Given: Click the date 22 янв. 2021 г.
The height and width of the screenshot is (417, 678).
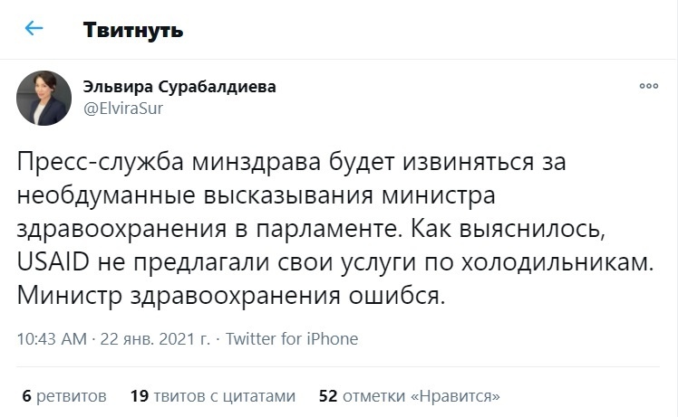Looking at the screenshot, I should point(155,339).
